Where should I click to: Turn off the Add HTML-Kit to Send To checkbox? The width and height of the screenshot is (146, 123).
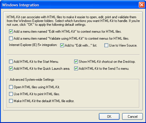tap(76, 69)
